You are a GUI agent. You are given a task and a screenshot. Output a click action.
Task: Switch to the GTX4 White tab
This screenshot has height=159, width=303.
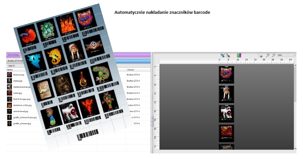pos(13,55)
